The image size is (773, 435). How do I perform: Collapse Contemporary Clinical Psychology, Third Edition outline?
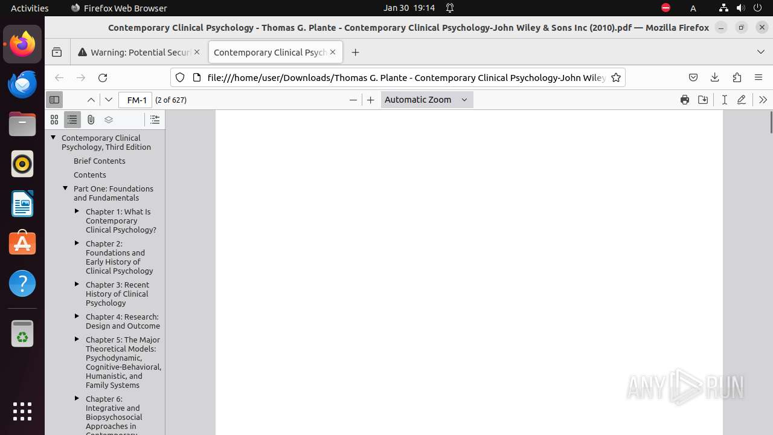[x=53, y=138]
